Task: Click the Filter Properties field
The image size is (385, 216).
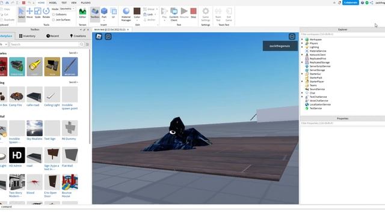Action: click(342, 123)
